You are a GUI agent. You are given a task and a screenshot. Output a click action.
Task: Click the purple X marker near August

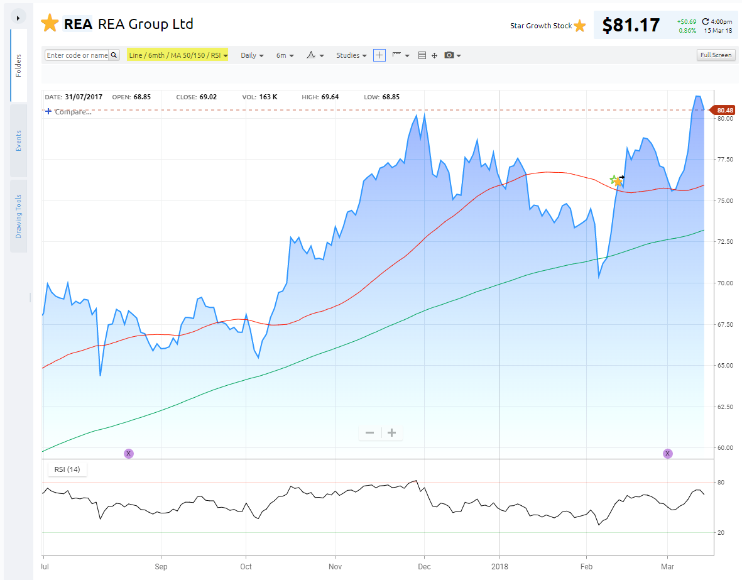point(129,454)
